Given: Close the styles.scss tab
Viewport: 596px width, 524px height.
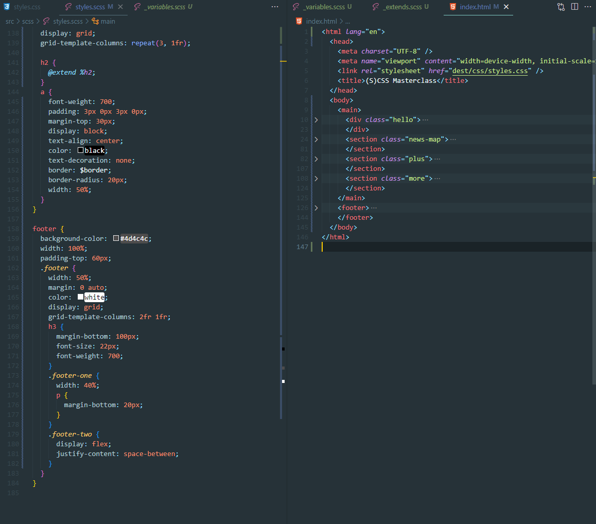Looking at the screenshot, I should point(120,7).
